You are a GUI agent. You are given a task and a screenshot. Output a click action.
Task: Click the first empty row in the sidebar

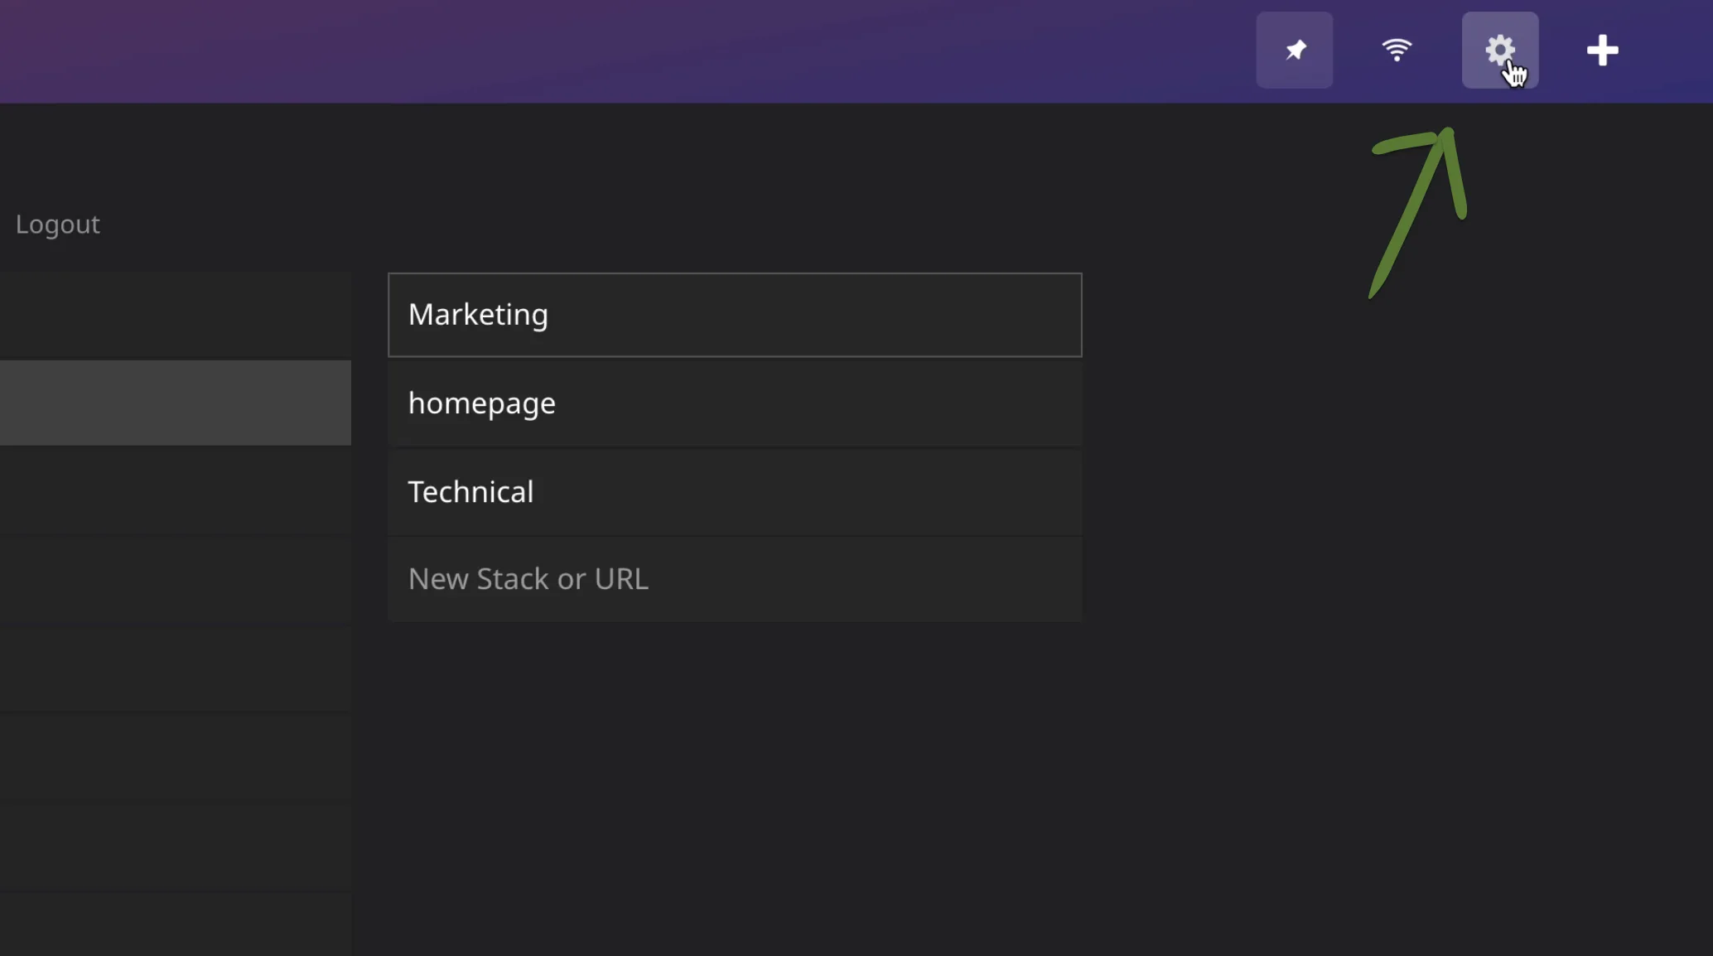tap(174, 314)
